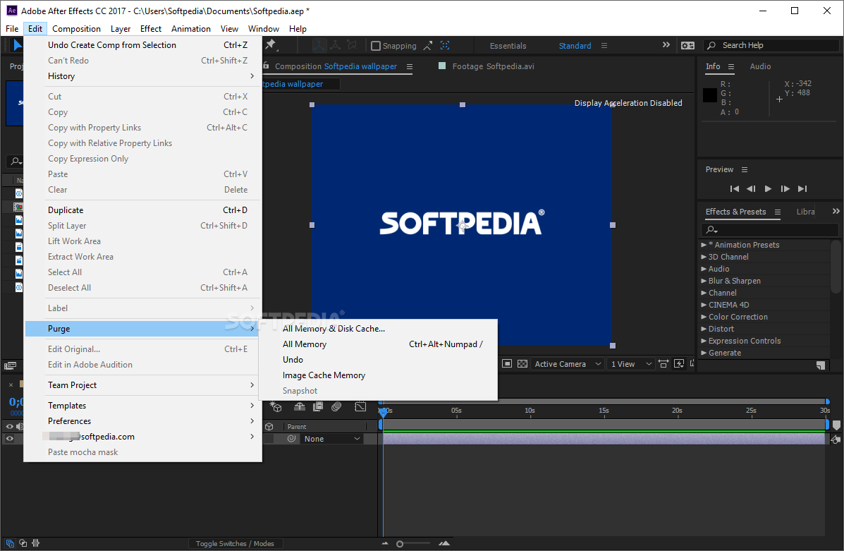Click the transparency grid icon in viewer
Screen dimensions: 844x551
pyautogui.click(x=522, y=364)
